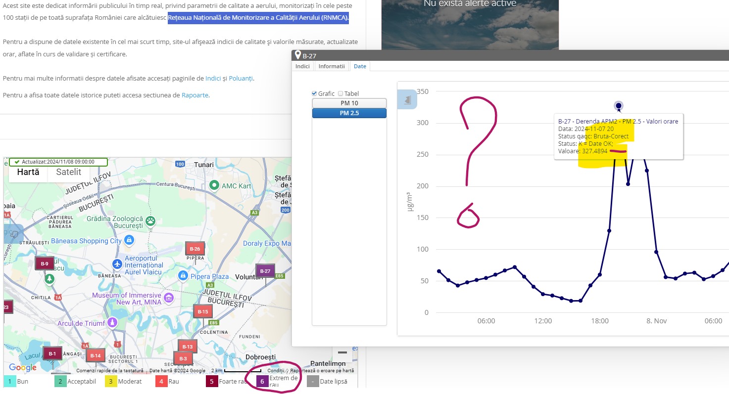Screen dimensions: 729x394
Task: Click the B-27 station marker on map
Action: (265, 271)
